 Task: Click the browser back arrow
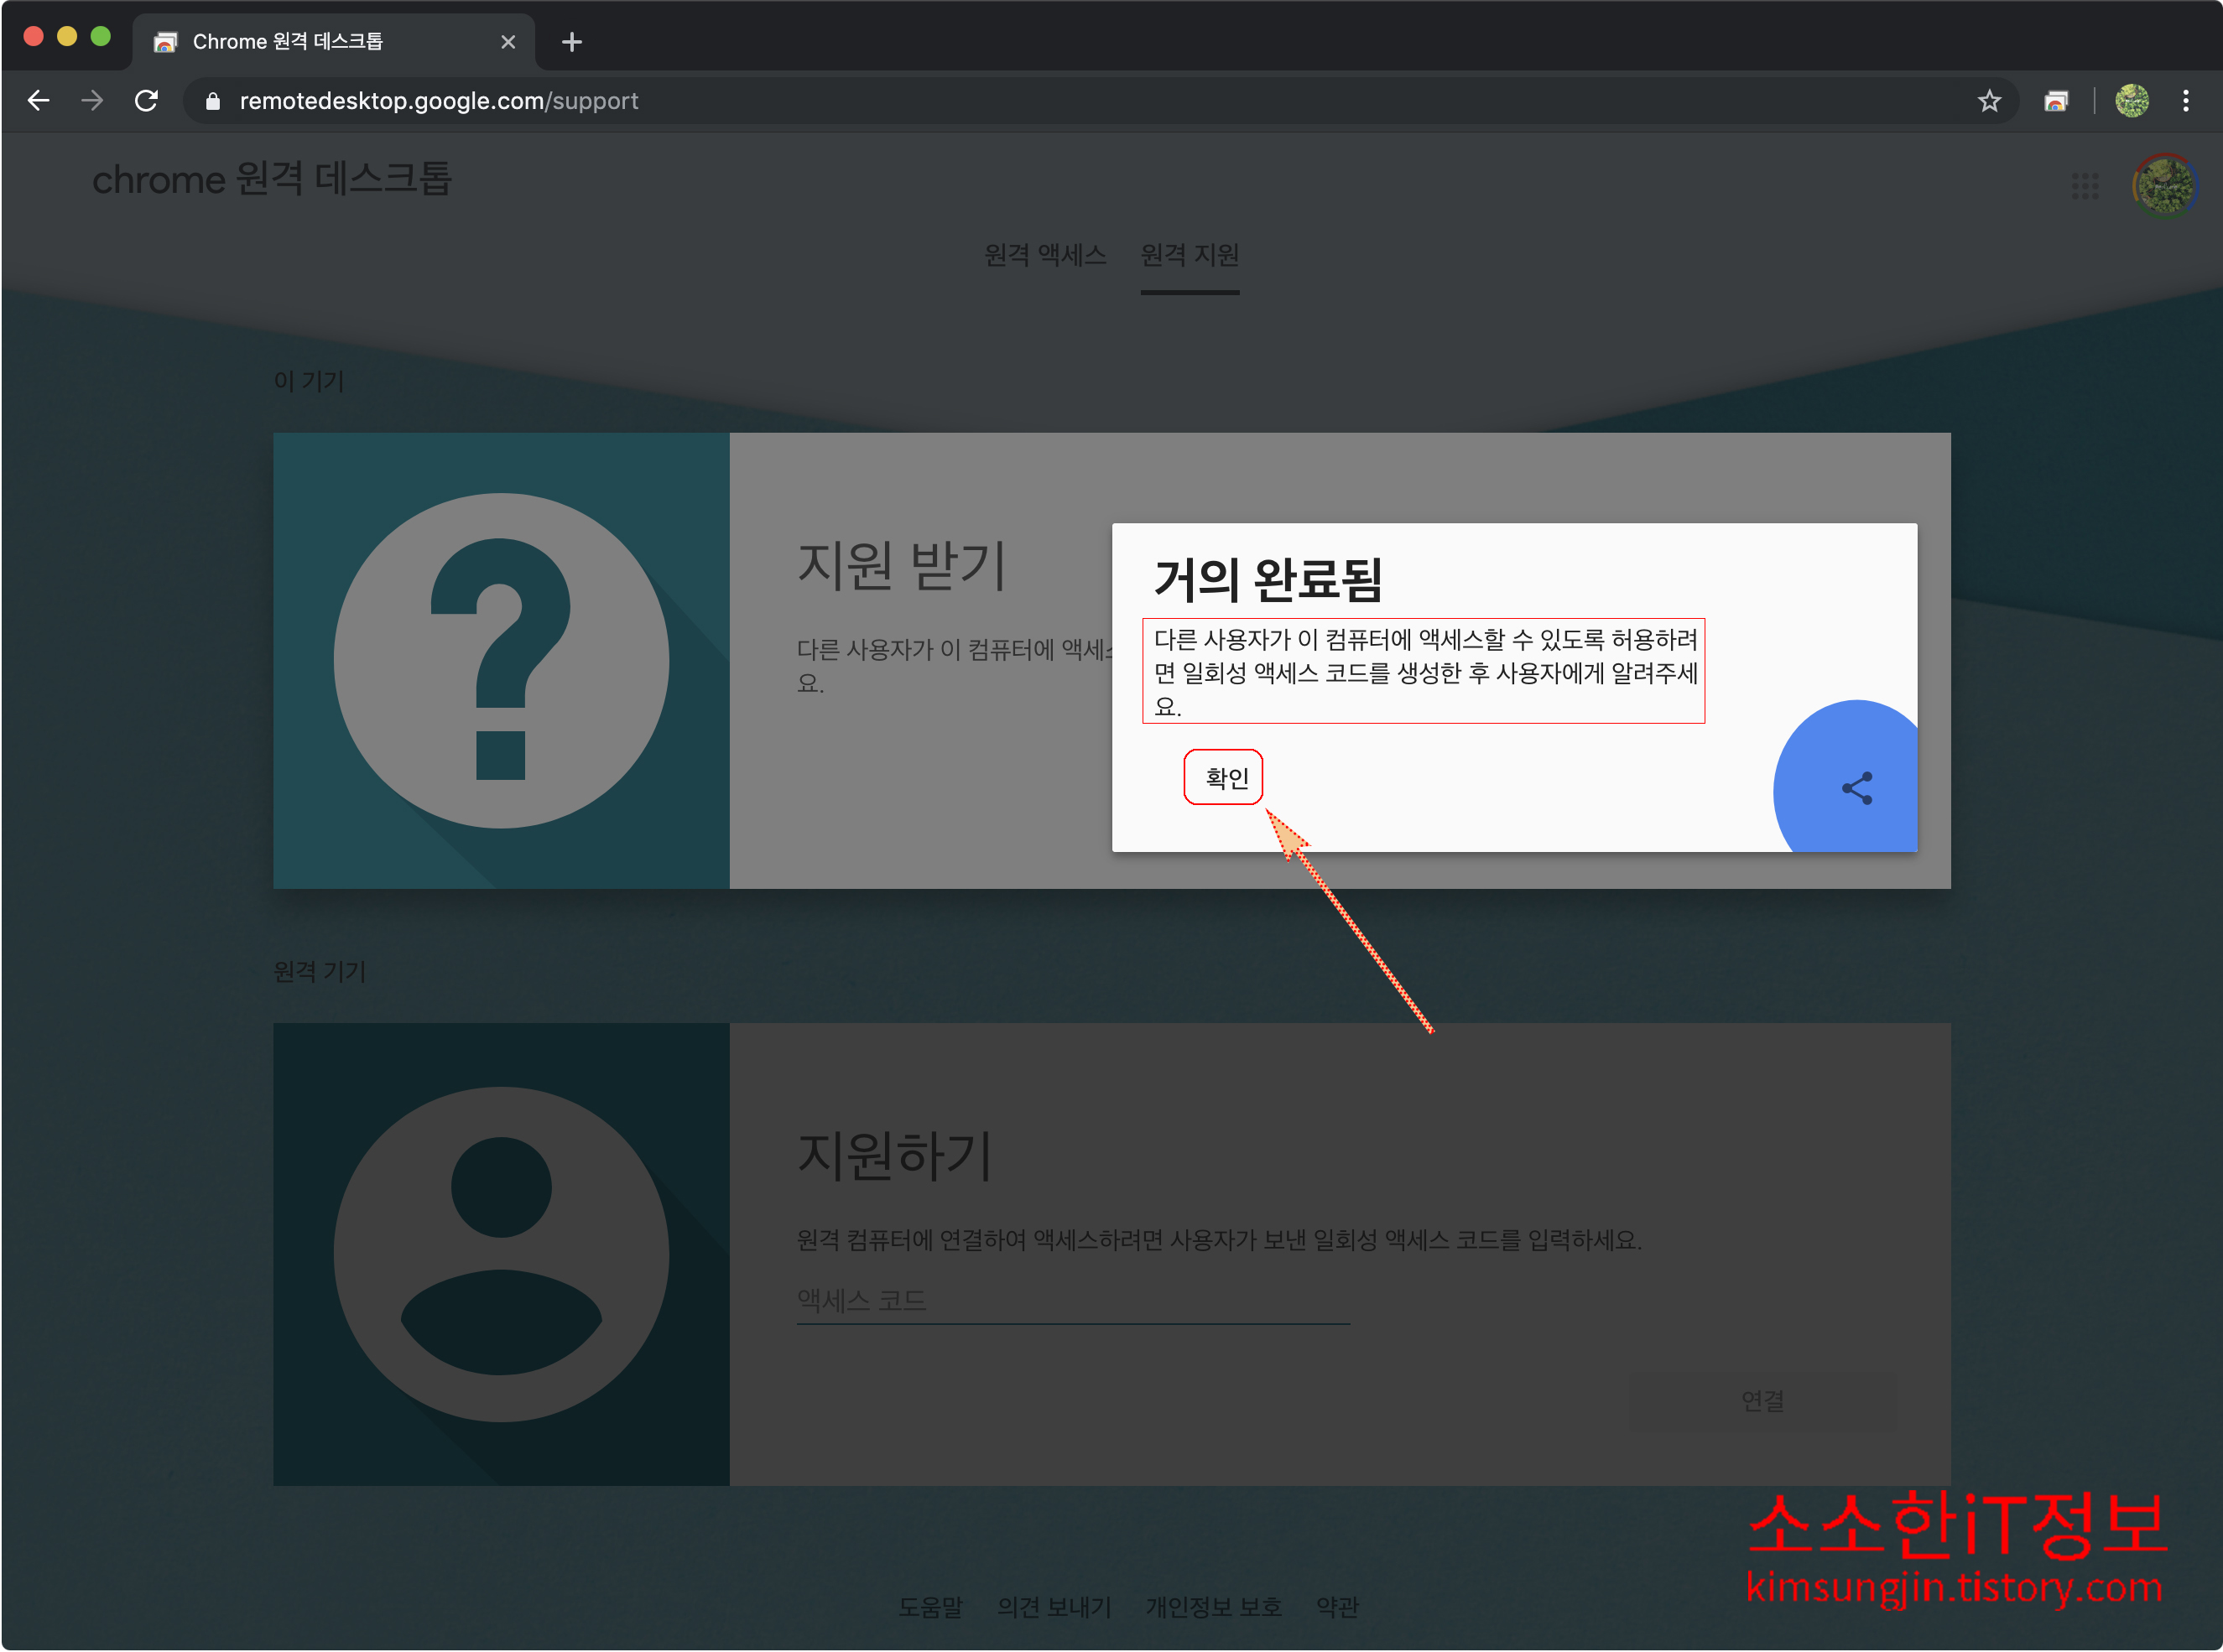pos(39,101)
